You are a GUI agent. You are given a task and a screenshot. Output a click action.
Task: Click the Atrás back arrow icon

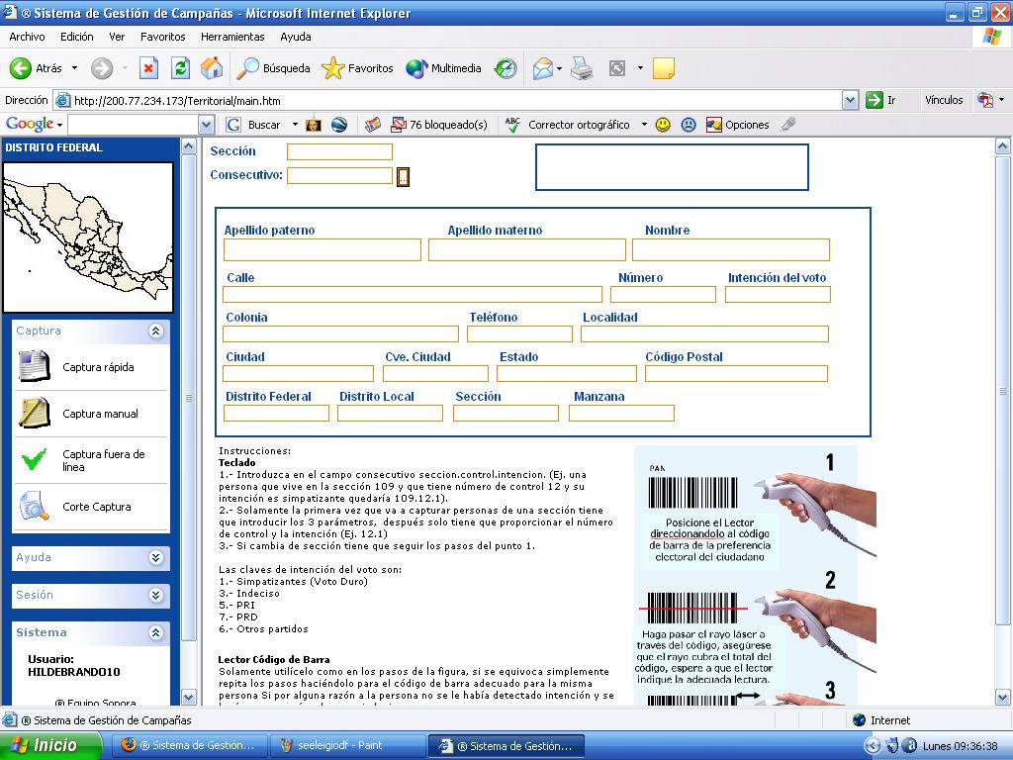pyautogui.click(x=21, y=68)
